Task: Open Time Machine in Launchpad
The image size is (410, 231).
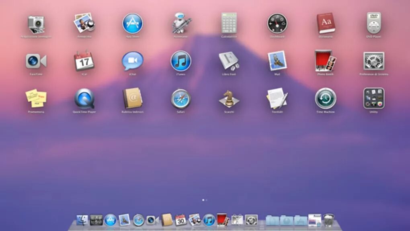Action: point(326,98)
